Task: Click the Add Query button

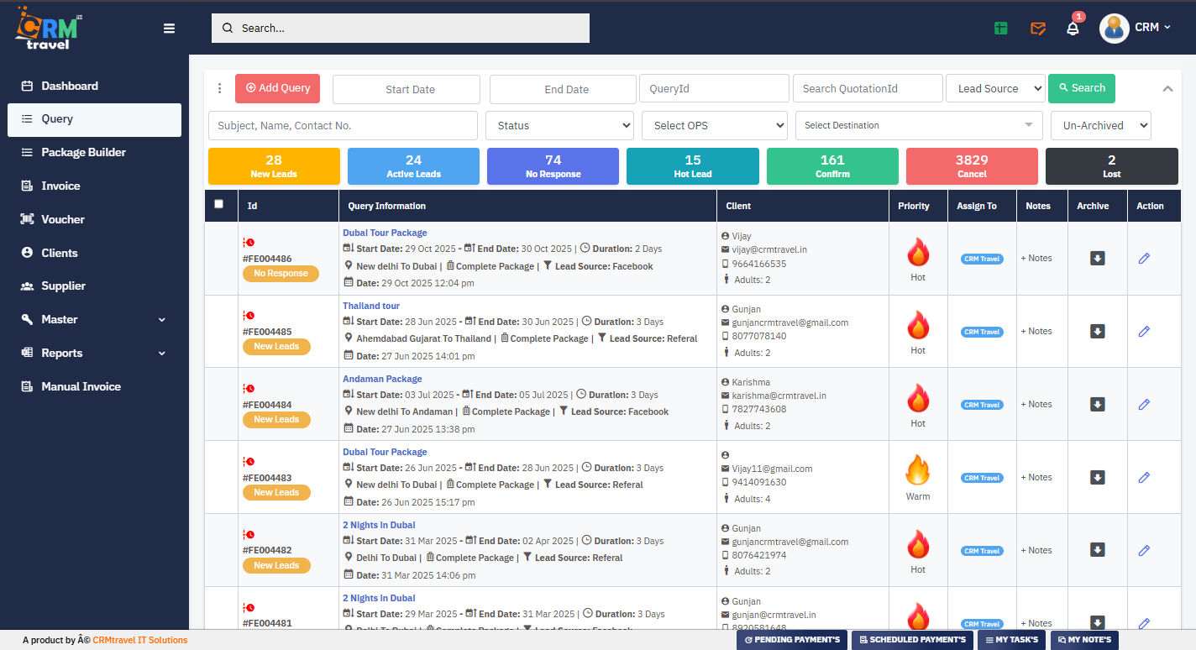Action: click(x=277, y=87)
